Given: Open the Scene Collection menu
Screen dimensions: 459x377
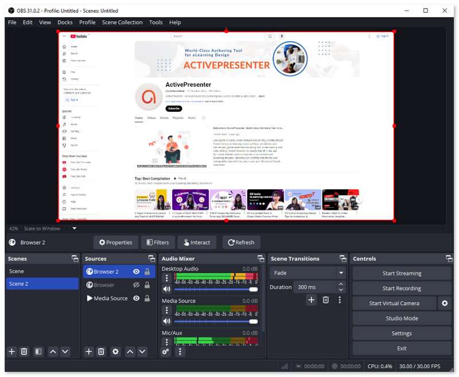Looking at the screenshot, I should pos(122,22).
